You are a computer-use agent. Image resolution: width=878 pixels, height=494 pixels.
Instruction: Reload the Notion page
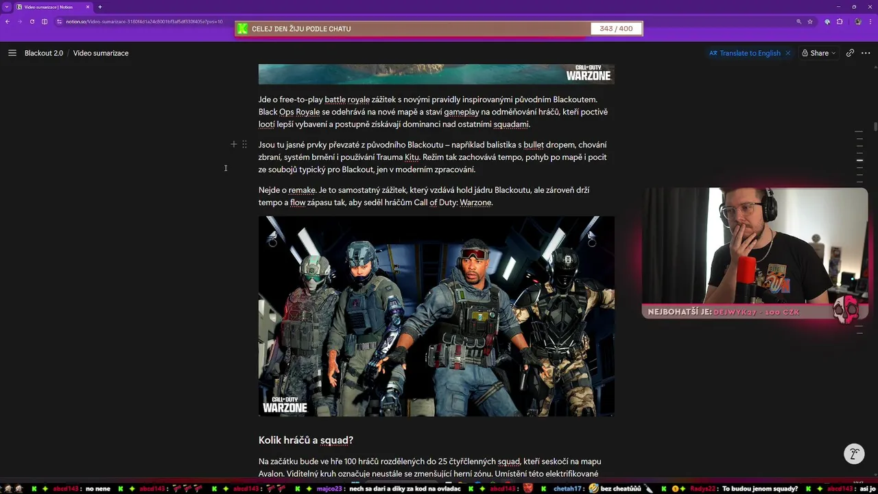[x=32, y=21]
